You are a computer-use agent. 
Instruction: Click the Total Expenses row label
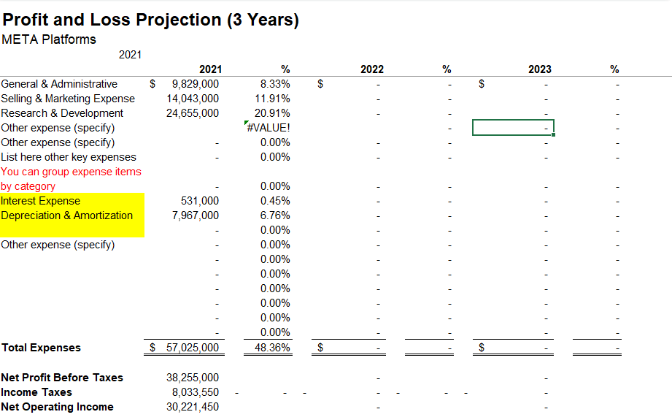[x=41, y=348]
